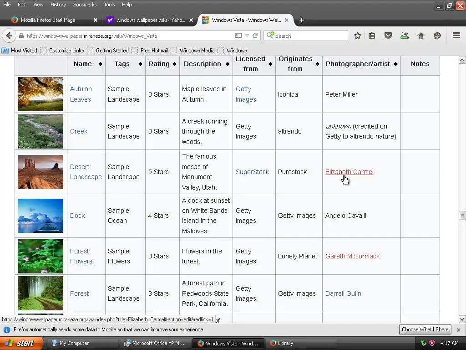466x350 pixels.
Task: Open the URL history dropdown arrow
Action: click(247, 36)
